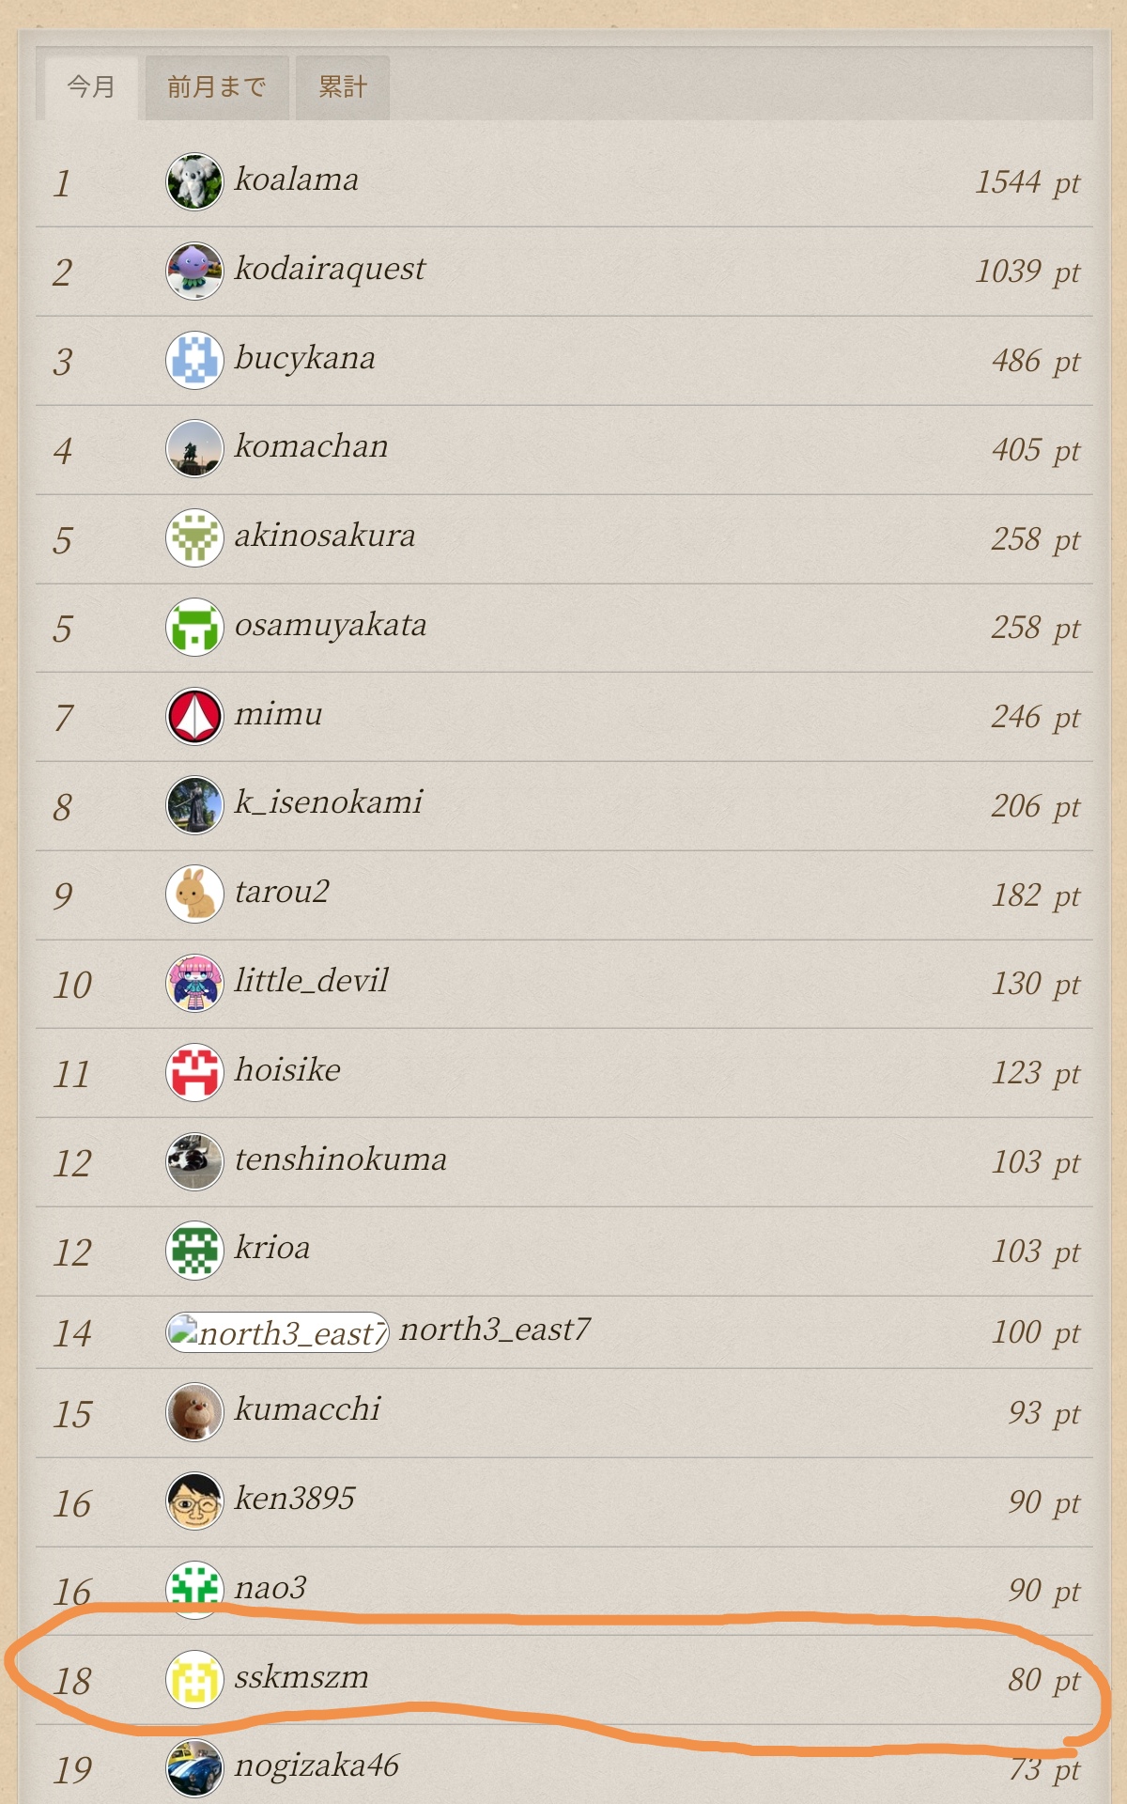The image size is (1127, 1804).
Task: Click the tenshinokuma username
Action: click(x=340, y=1159)
